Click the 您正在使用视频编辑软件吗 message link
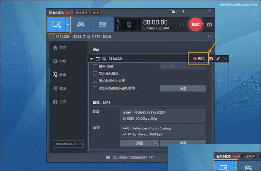The width and height of the screenshot is (261, 171). pos(133,157)
